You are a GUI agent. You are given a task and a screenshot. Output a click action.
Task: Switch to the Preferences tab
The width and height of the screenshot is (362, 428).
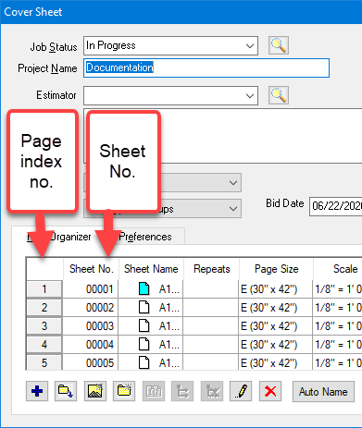(x=145, y=237)
